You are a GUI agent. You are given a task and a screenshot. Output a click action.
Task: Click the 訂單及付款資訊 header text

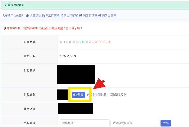pos(15,5)
